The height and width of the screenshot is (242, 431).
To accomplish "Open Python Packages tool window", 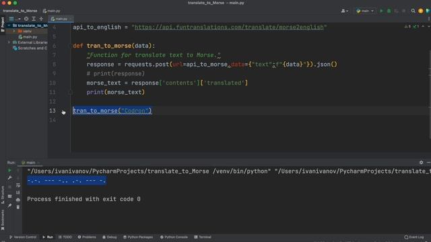I will coord(138,237).
